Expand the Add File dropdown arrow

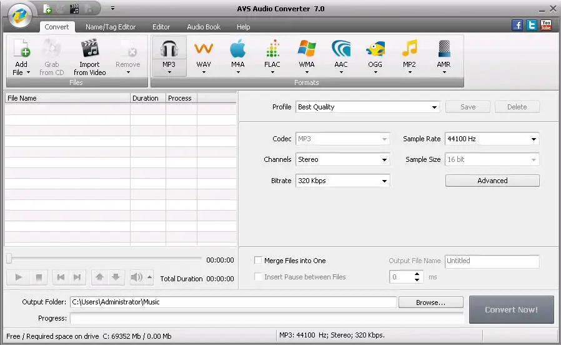point(28,72)
